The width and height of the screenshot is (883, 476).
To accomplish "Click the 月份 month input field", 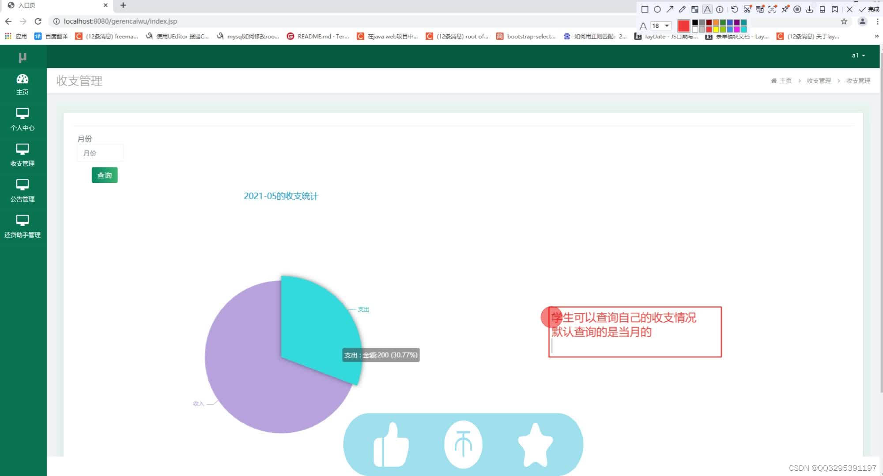I will [x=100, y=153].
